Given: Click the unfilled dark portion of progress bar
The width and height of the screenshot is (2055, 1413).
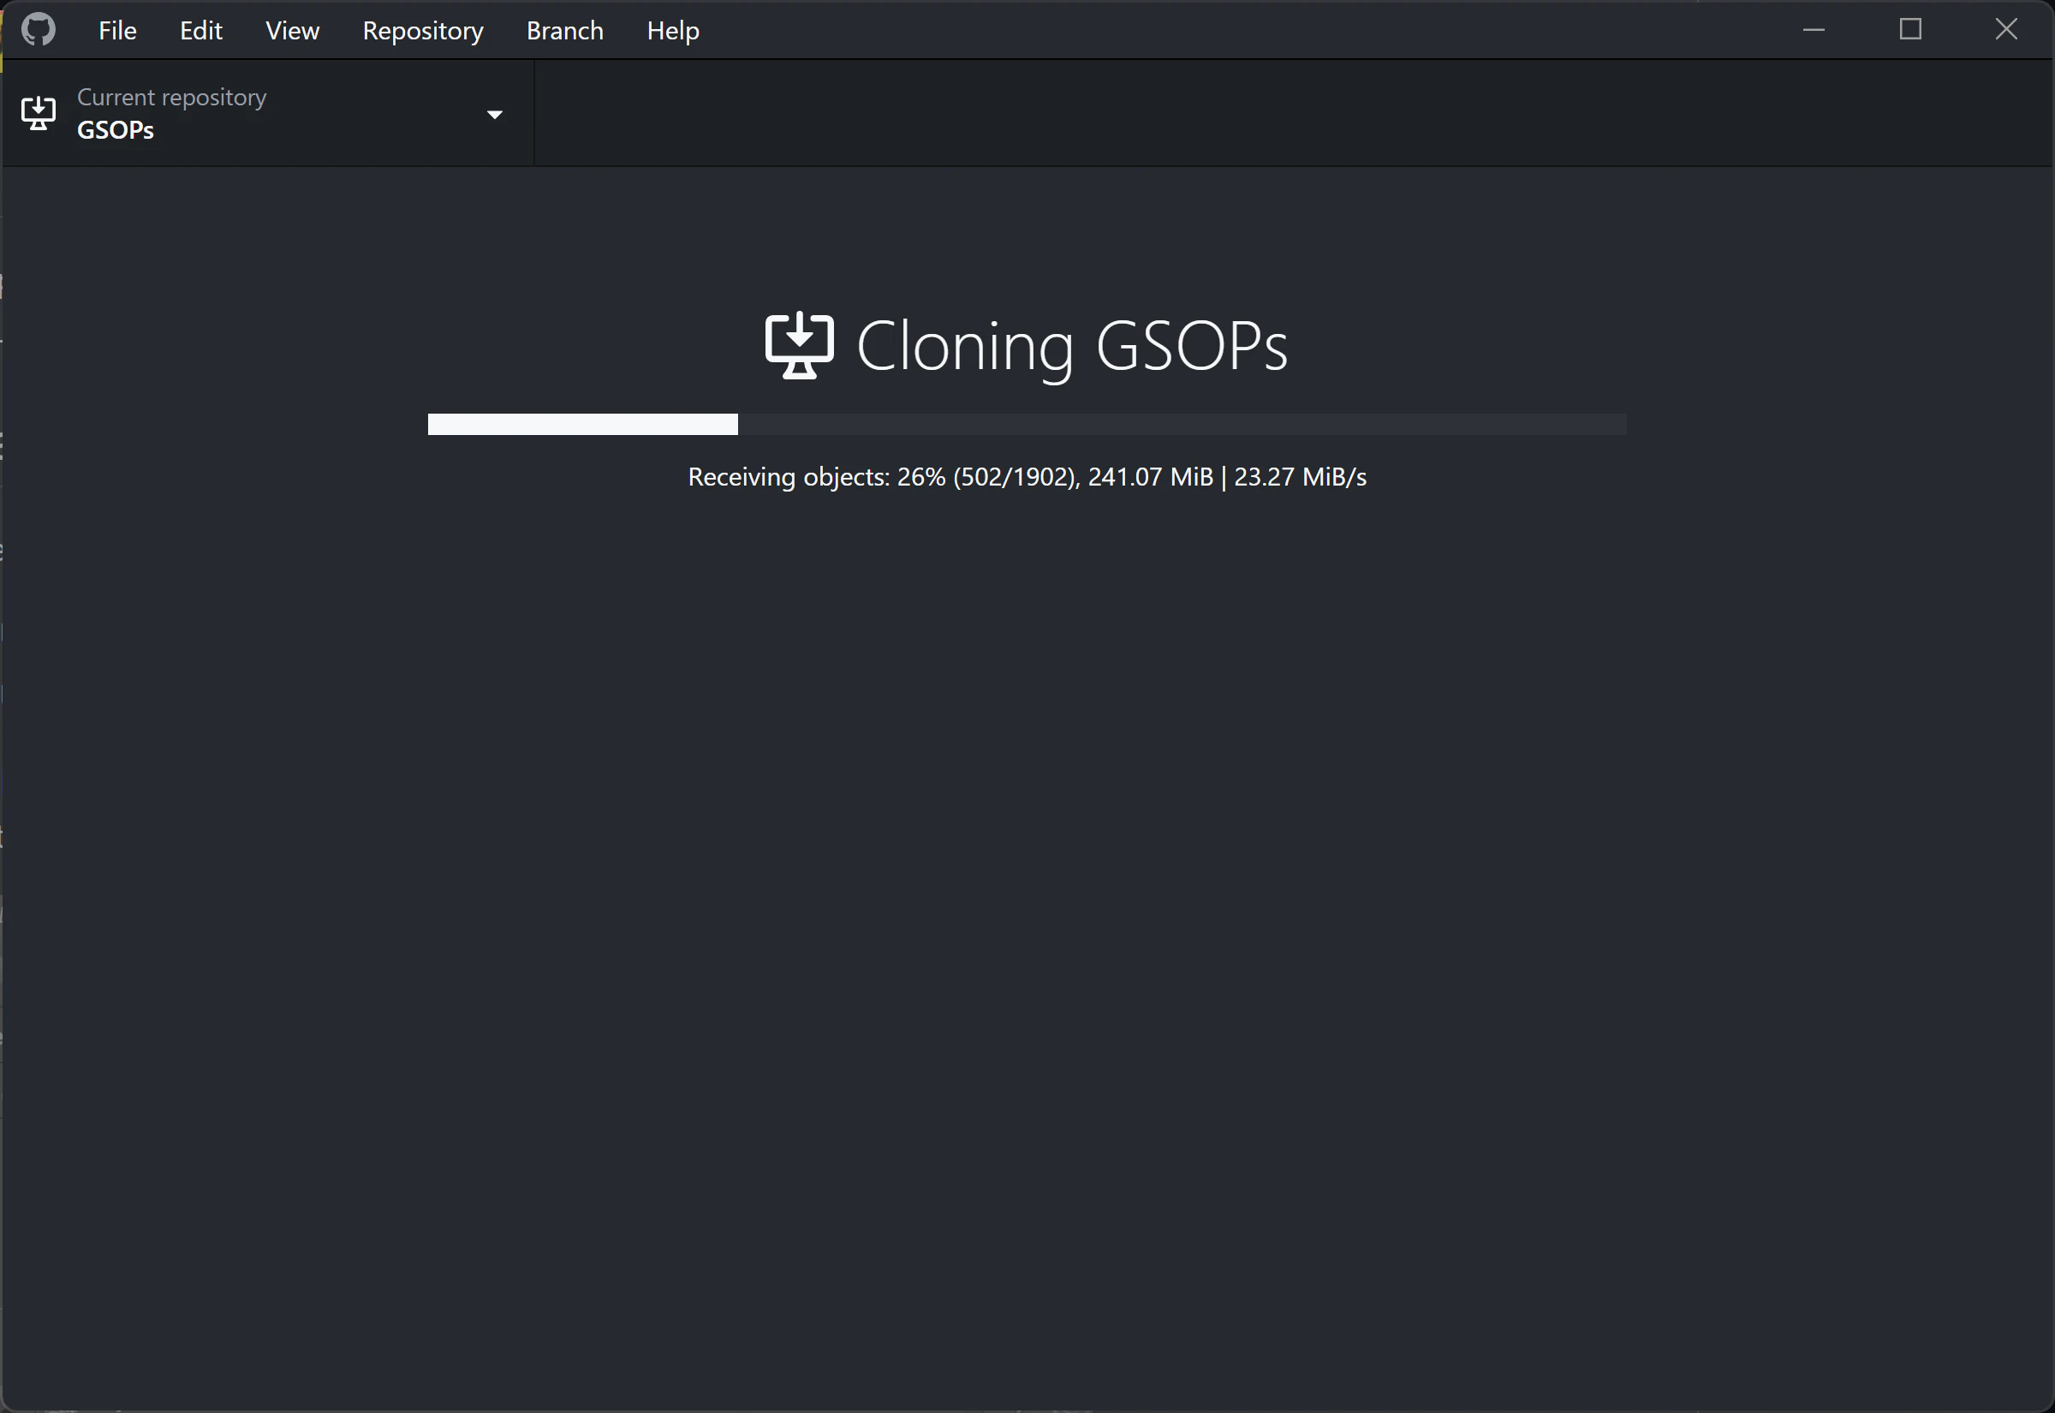Looking at the screenshot, I should coord(1182,424).
